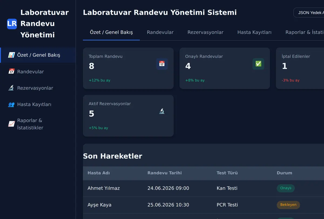Click the Aktif Rezervasyonlar card label
Viewport: 324px width, 219px height.
pos(110,104)
